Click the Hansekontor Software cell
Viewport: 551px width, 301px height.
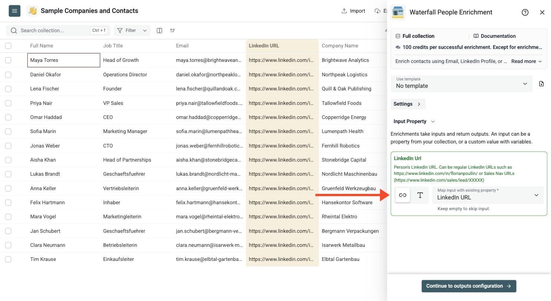(x=352, y=202)
